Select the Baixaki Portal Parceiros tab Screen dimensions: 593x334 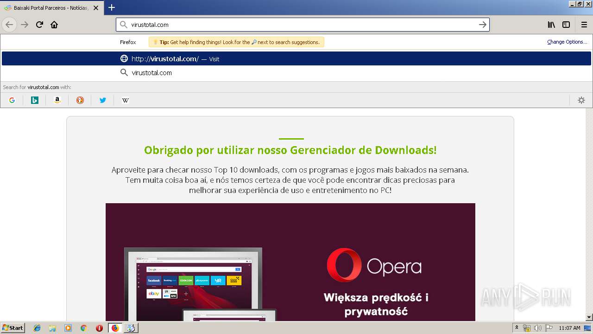pos(51,8)
